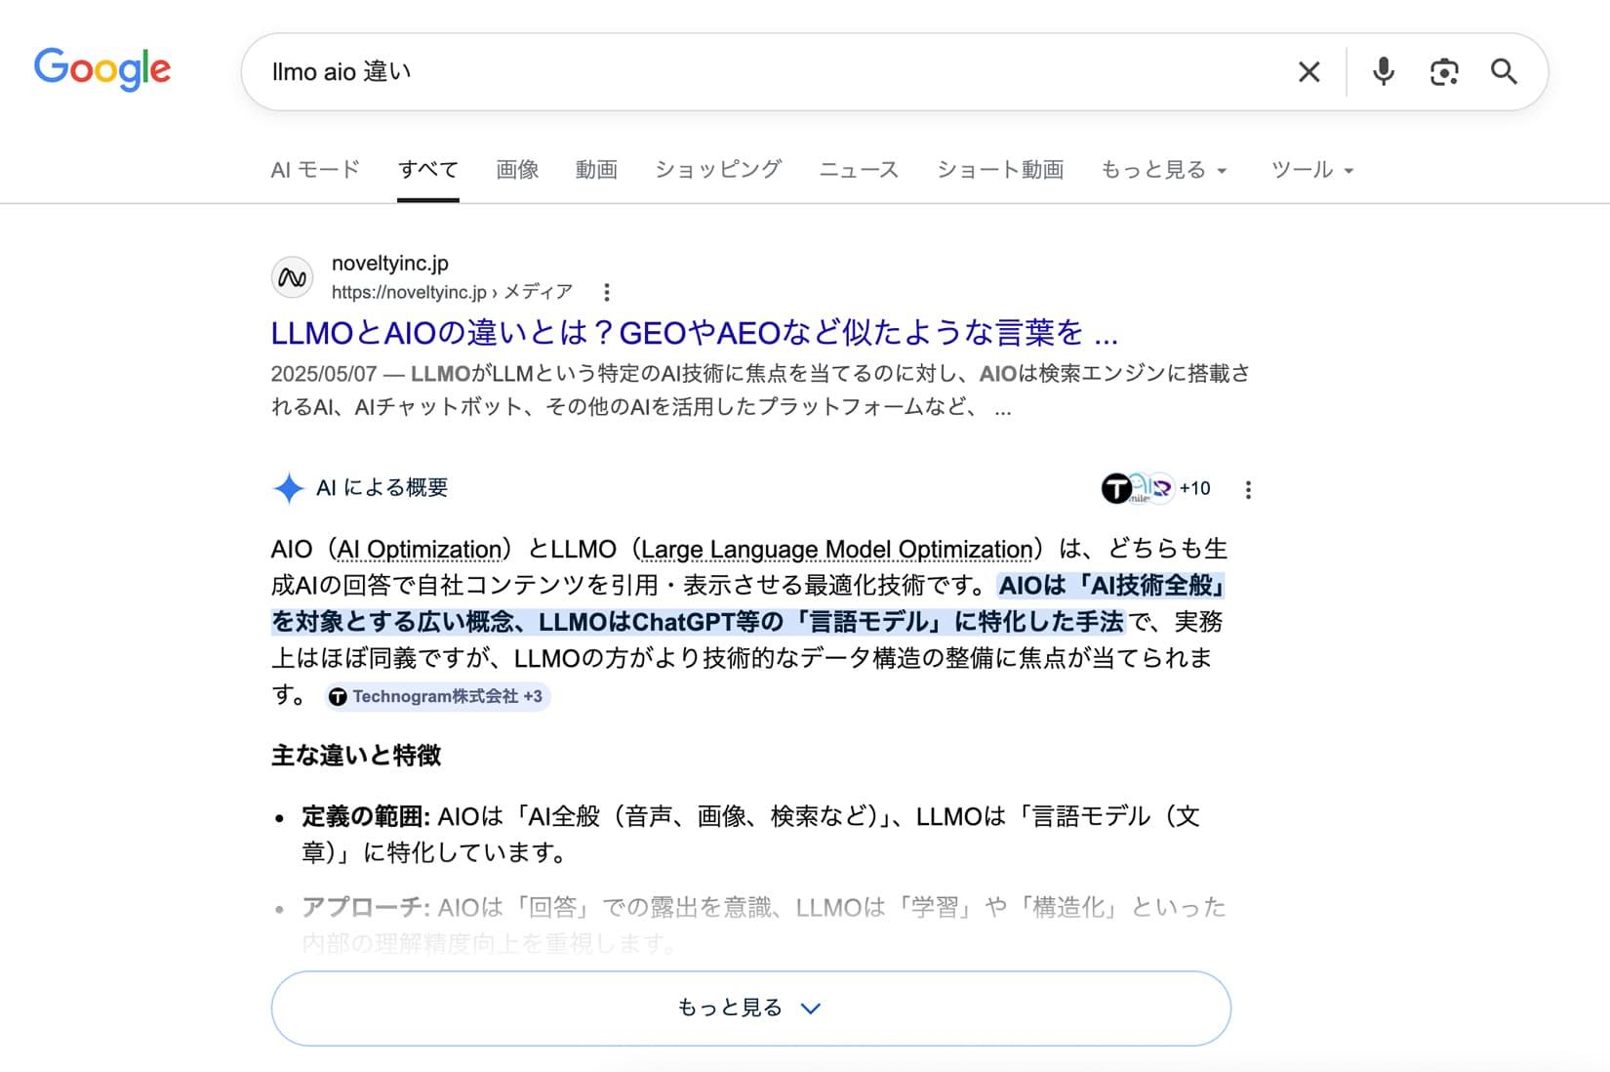Screen dimensions: 1610x1072
Task: Click the magnifying glass search icon
Action: pos(1504,71)
